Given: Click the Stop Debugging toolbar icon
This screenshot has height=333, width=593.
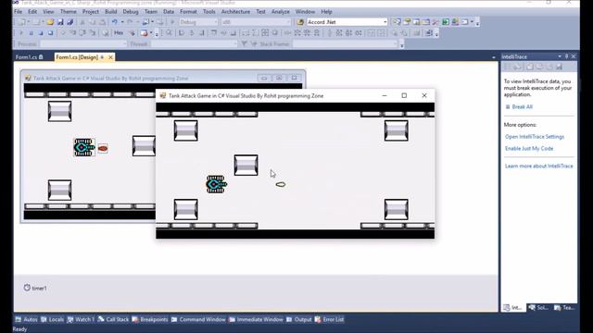Looking at the screenshot, I should coord(41,33).
